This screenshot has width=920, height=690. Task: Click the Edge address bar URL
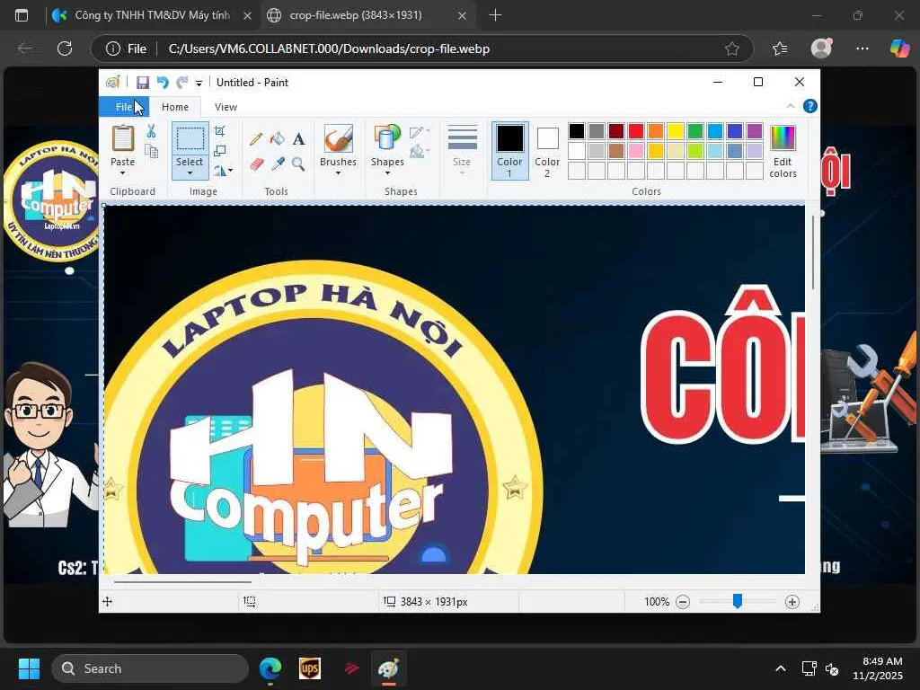pos(329,49)
